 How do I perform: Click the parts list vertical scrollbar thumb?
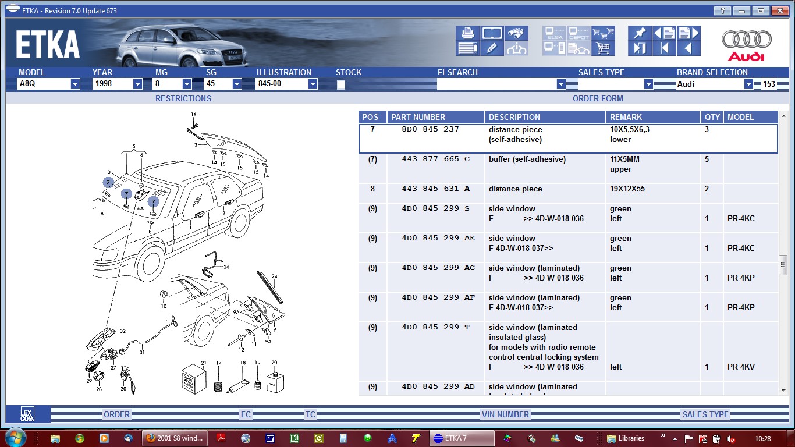[783, 266]
